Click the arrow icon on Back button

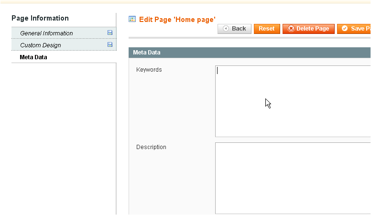pyautogui.click(x=226, y=29)
